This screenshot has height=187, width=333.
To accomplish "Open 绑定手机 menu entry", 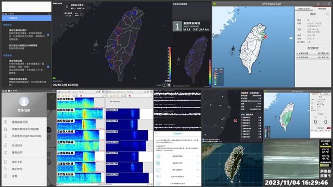I will click(24, 162).
